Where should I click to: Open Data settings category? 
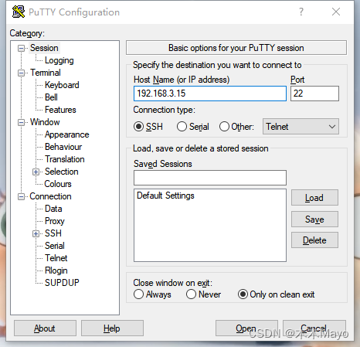click(53, 209)
